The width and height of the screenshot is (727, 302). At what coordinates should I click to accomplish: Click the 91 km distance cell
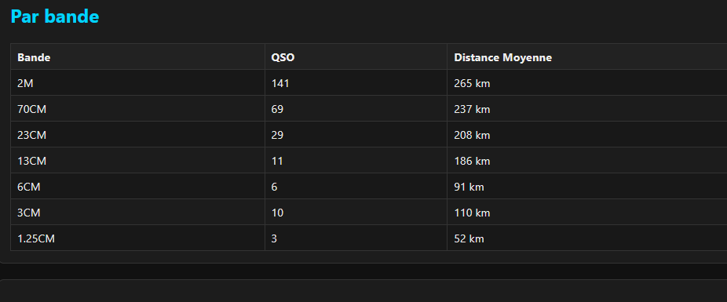tap(587, 187)
